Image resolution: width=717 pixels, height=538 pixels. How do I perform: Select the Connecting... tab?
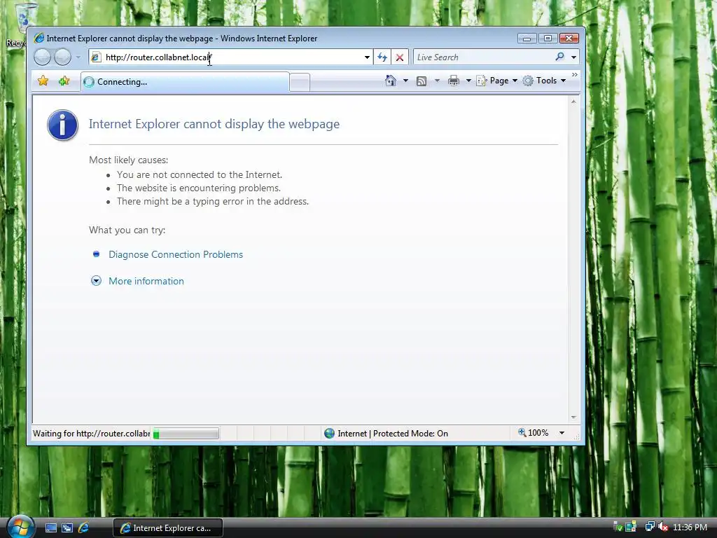coord(185,82)
